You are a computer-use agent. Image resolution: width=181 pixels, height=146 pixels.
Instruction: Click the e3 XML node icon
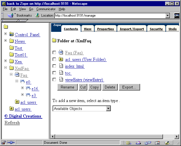coord(28,95)
